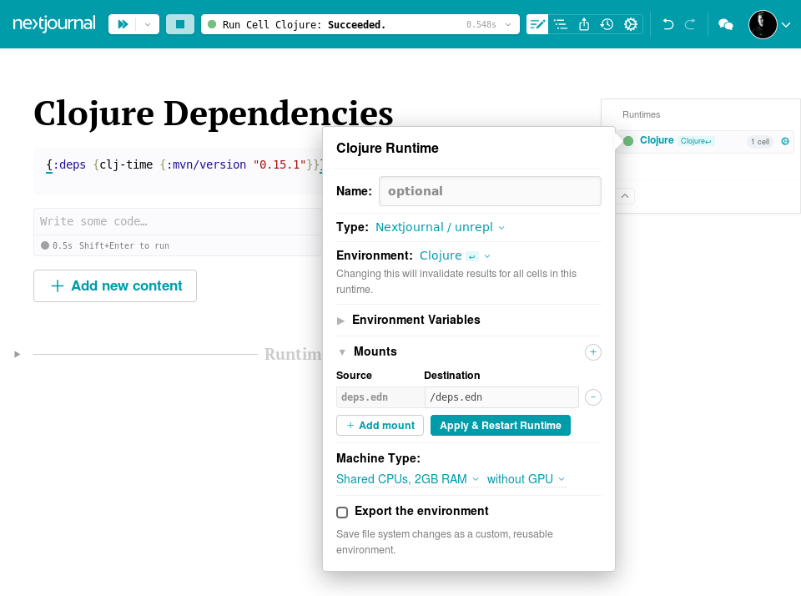This screenshot has width=801, height=596.
Task: Enable Export the environment checkbox
Action: pos(342,513)
